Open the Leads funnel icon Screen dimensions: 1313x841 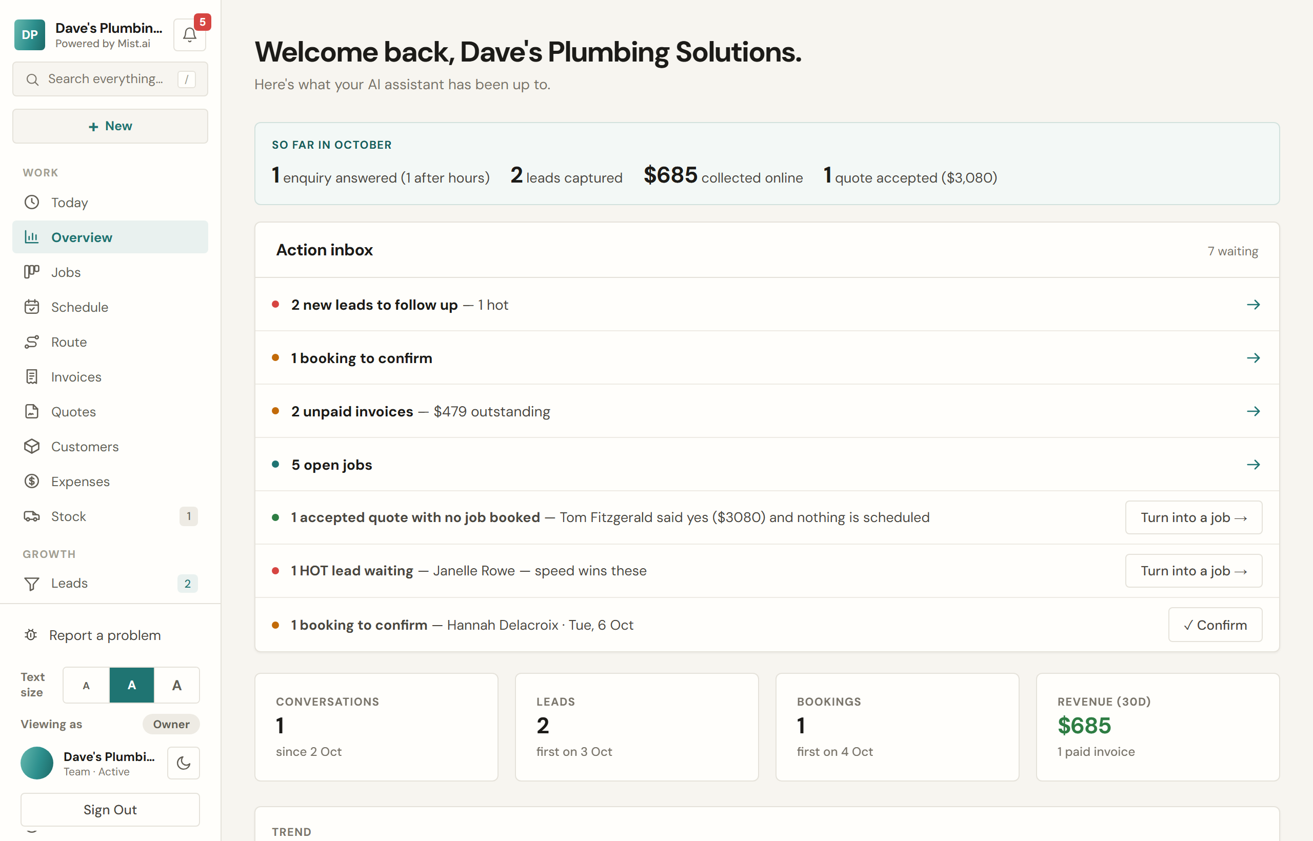coord(32,583)
